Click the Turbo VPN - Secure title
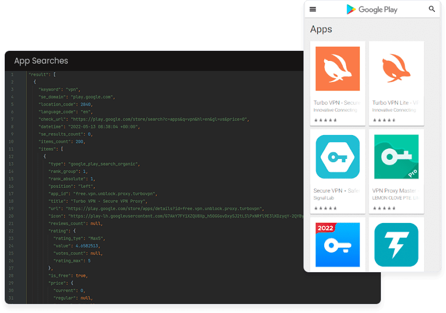This screenshot has height=313, width=446. click(337, 103)
